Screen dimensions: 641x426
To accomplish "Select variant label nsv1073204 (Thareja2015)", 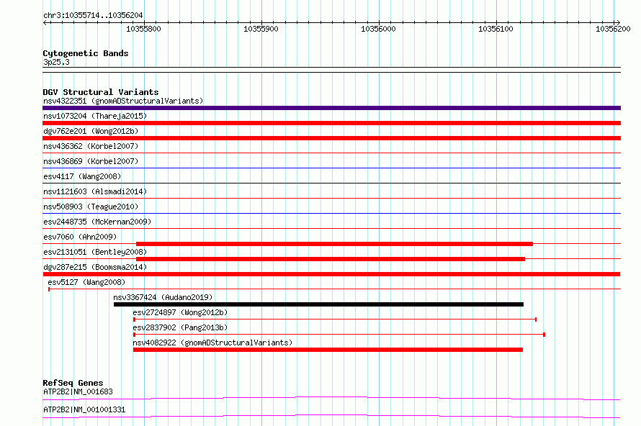I will point(95,116).
